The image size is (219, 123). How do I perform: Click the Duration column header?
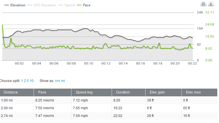click(x=123, y=92)
